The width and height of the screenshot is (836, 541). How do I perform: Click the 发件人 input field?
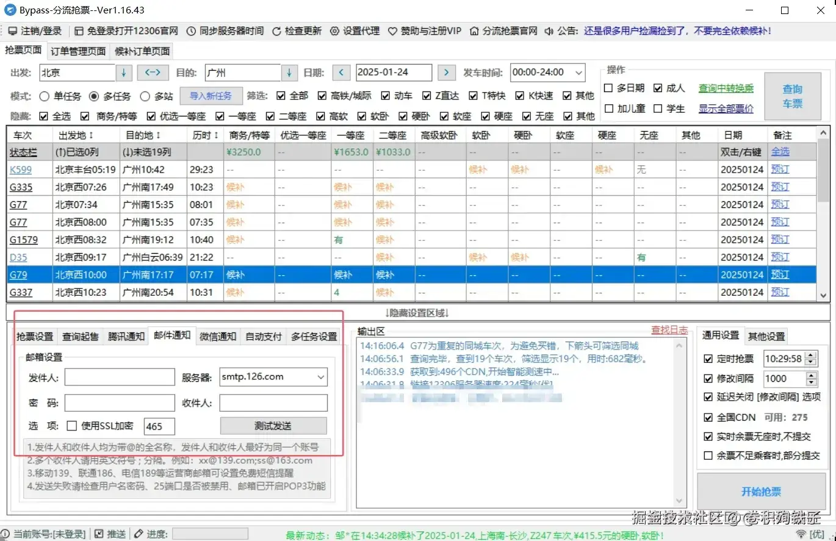click(x=120, y=378)
